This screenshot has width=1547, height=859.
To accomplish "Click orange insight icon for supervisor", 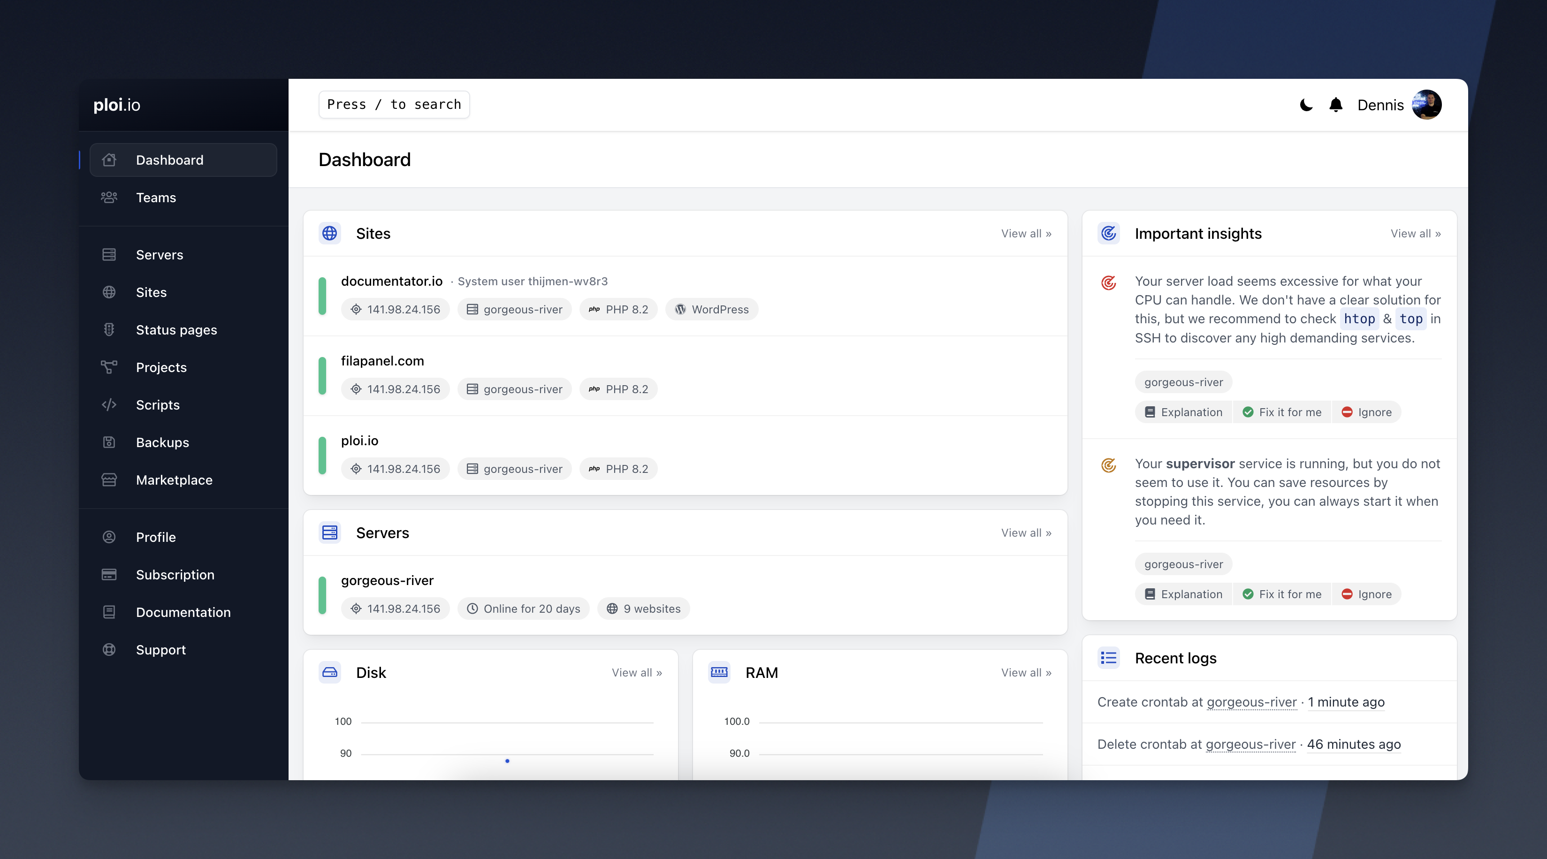I will click(x=1109, y=464).
